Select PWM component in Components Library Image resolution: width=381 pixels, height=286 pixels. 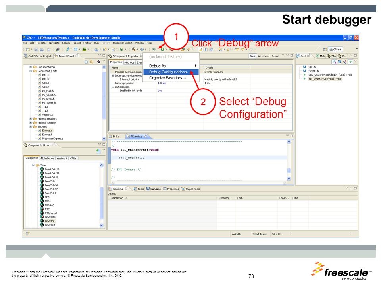(48, 201)
